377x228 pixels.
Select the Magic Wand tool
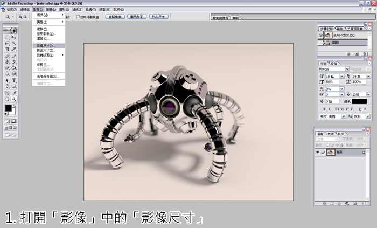(x=14, y=43)
